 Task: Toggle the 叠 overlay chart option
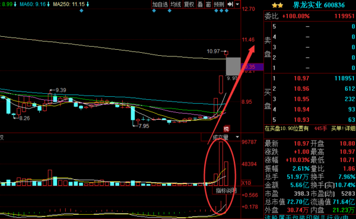coord(200,4)
